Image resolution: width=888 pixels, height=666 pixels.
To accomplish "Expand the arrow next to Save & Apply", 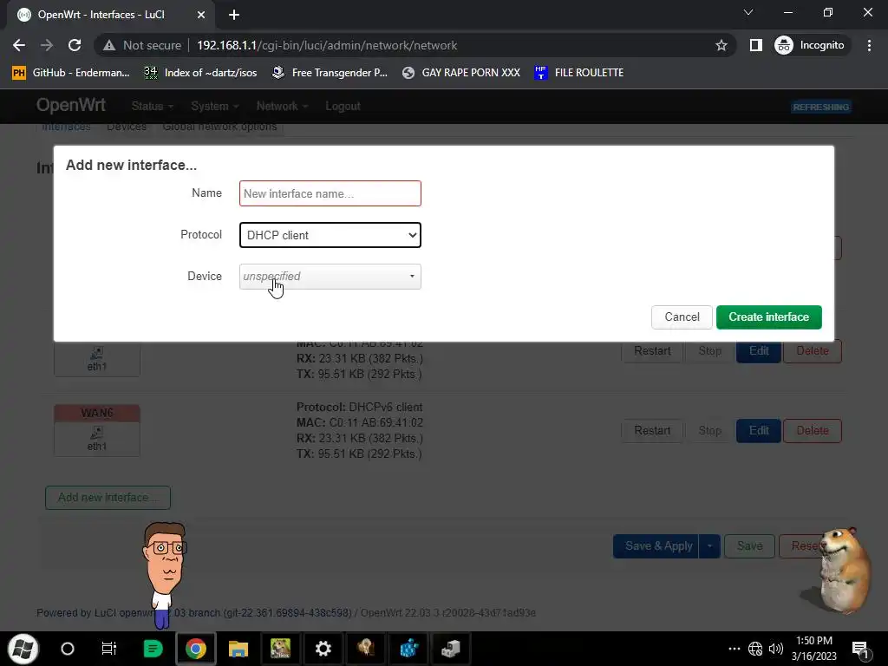I will (x=709, y=546).
